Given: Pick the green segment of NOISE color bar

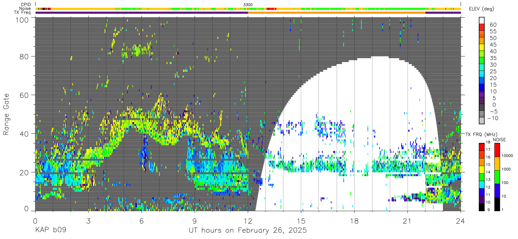Looking at the screenshot, I should pyautogui.click(x=497, y=176).
